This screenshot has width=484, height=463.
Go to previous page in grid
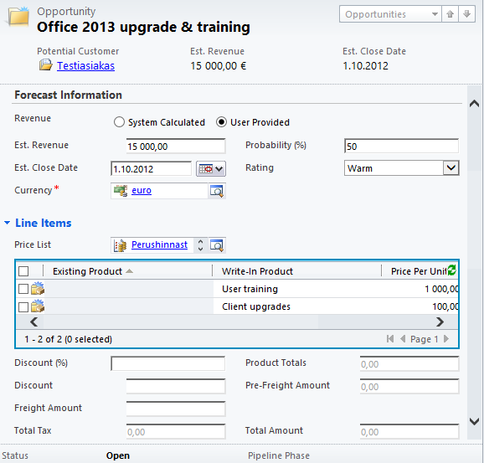click(x=403, y=339)
